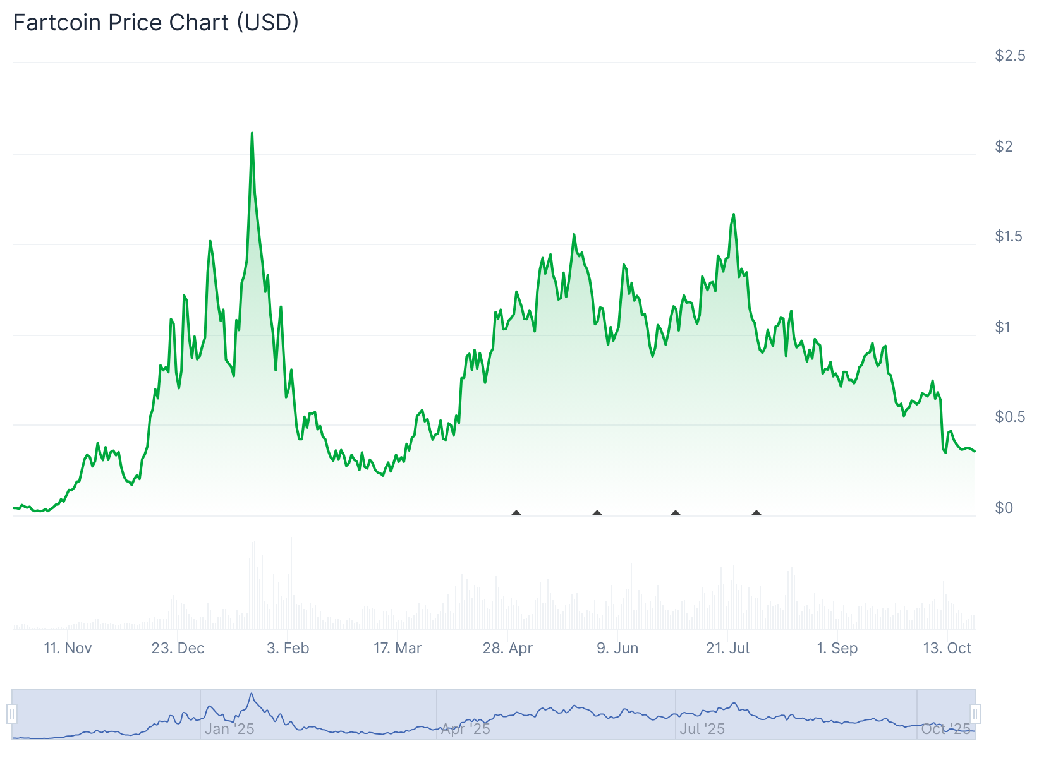1039x758 pixels.
Task: Select the 1. Sep date axis label
Action: pyautogui.click(x=837, y=648)
